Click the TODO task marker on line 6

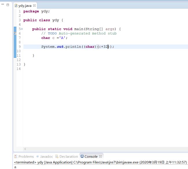(x=15, y=33)
